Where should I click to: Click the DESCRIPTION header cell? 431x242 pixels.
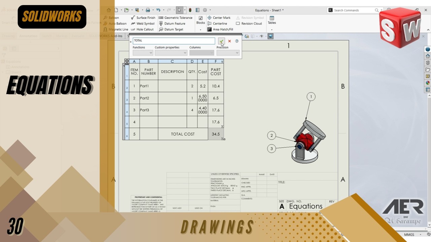click(172, 72)
